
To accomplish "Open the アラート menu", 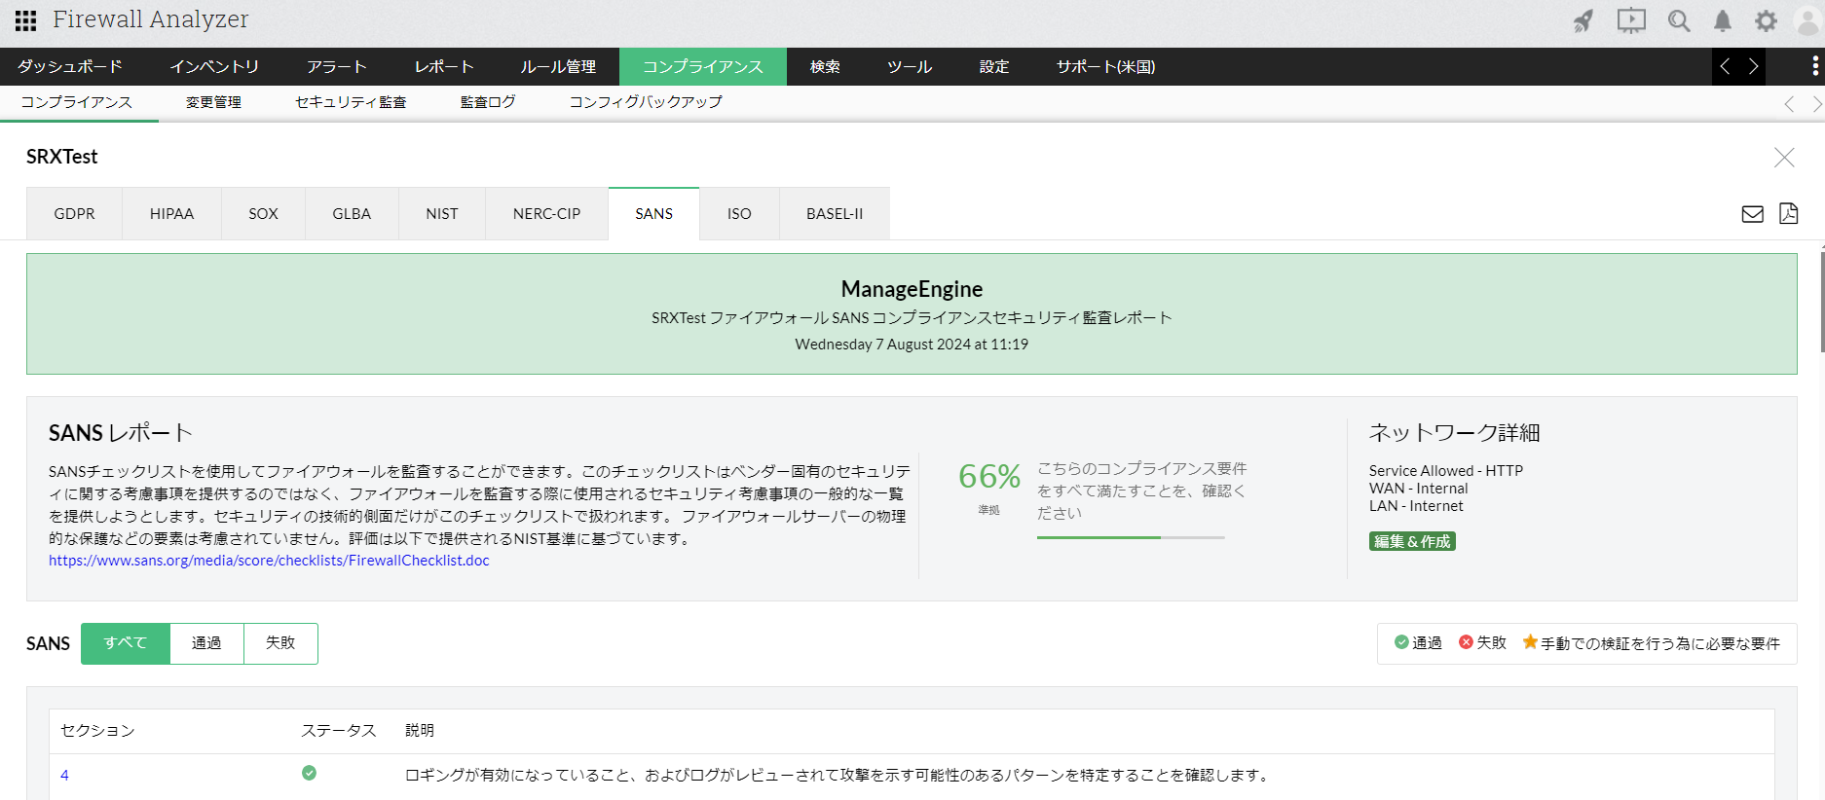I will tap(337, 66).
